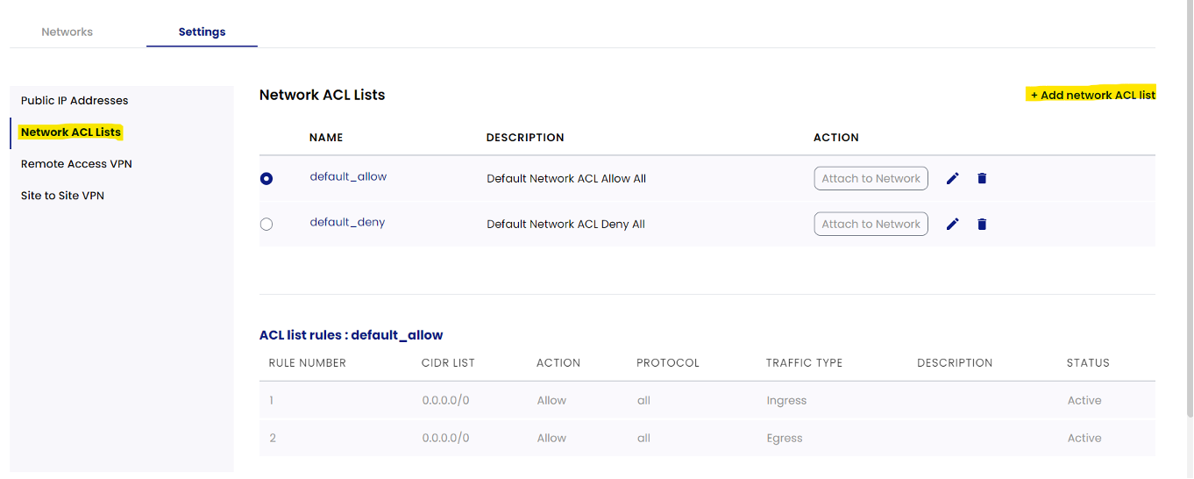1194x479 pixels.
Task: Click 'ACL list rules : default_allow' heading
Action: point(351,335)
